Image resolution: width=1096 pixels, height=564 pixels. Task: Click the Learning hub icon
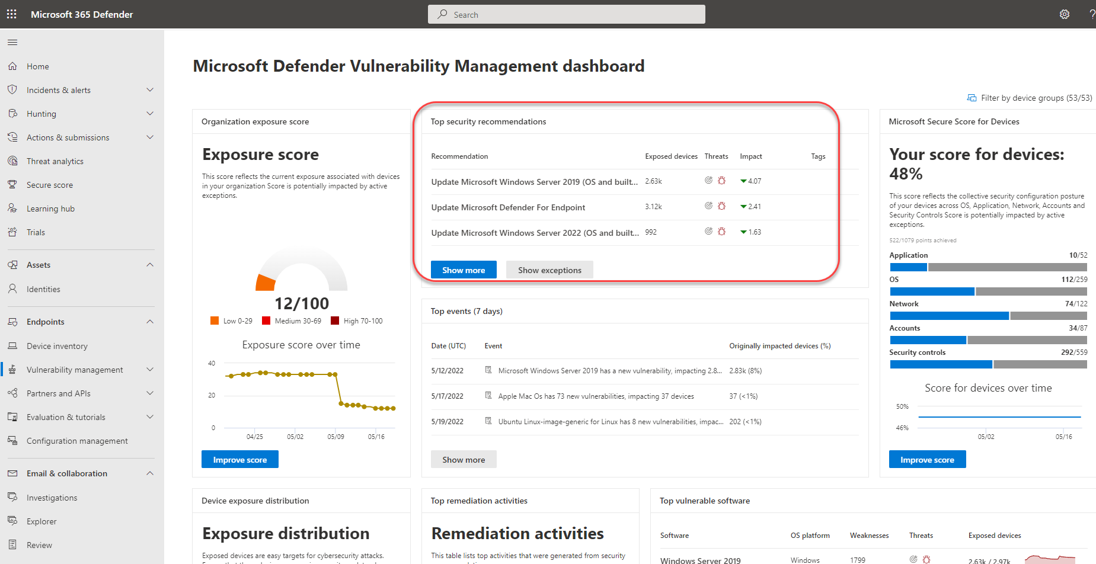[12, 208]
